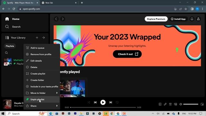Viewport: 206px width, 116px height.
Task: Adjust the volume slider
Action: point(191,104)
